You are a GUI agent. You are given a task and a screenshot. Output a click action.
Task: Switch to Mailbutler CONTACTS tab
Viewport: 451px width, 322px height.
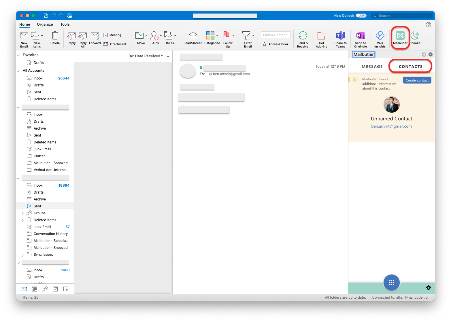(411, 67)
